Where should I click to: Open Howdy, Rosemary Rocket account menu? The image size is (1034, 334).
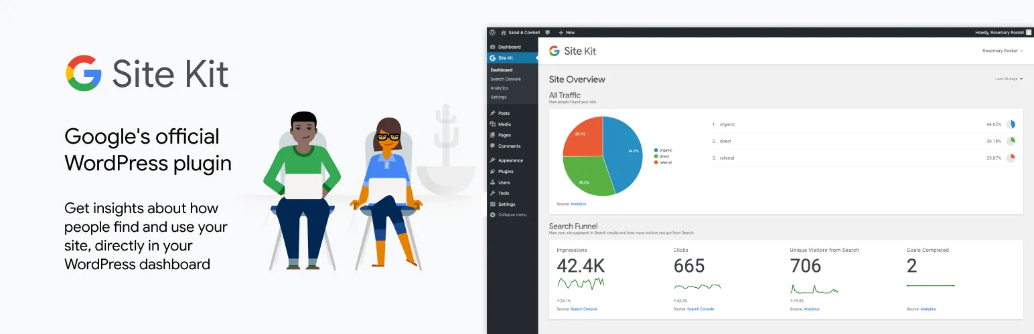pos(1003,32)
